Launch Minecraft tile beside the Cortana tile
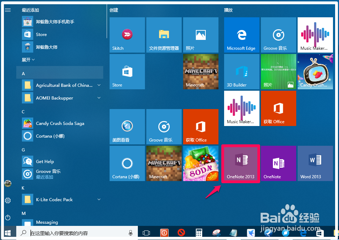339x240 pixels. (x=164, y=163)
